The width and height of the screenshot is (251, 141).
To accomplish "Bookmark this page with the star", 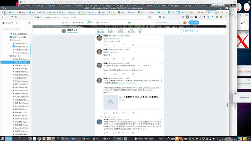I will (164, 17).
